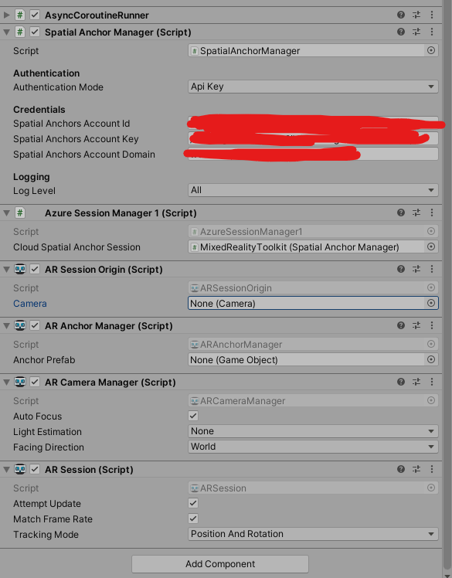Open help for Azure Session Manager 1
The width and height of the screenshot is (452, 578).
coord(401,212)
